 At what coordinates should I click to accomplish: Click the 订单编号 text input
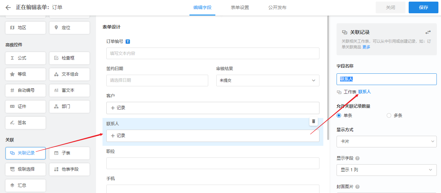[x=213, y=53]
